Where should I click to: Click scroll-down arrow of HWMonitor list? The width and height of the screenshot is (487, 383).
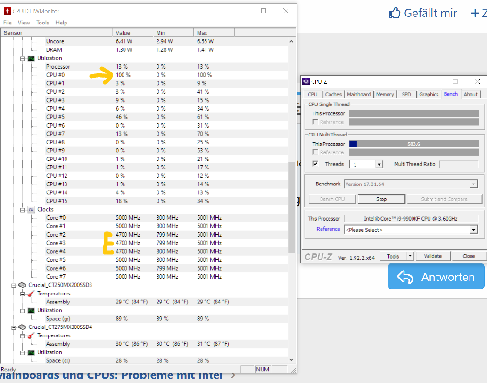coord(291,360)
